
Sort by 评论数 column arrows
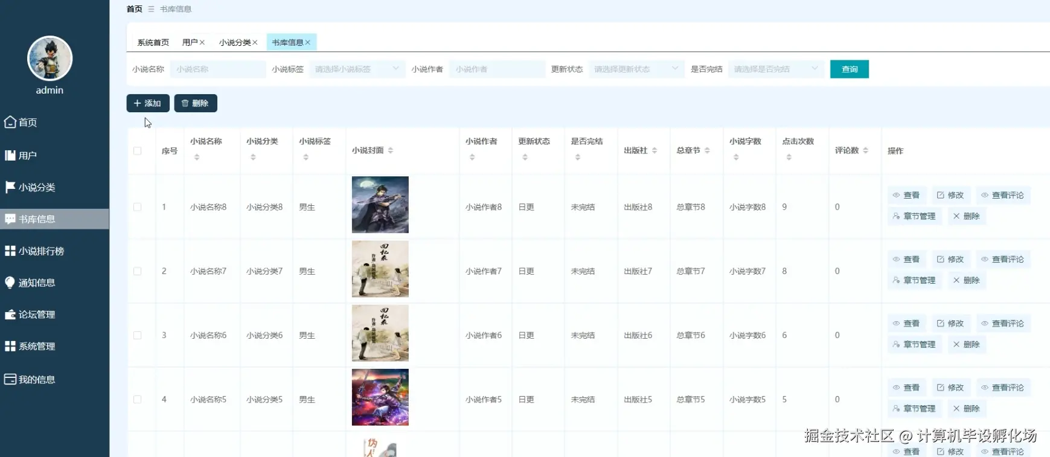[866, 150]
